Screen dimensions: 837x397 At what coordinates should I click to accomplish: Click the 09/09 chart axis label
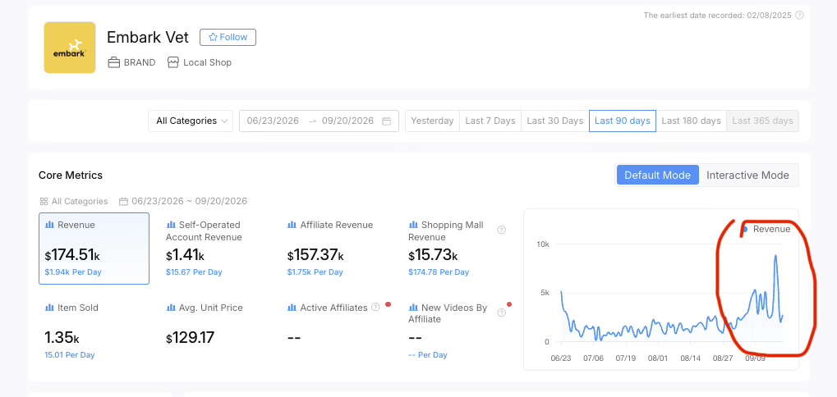755,358
